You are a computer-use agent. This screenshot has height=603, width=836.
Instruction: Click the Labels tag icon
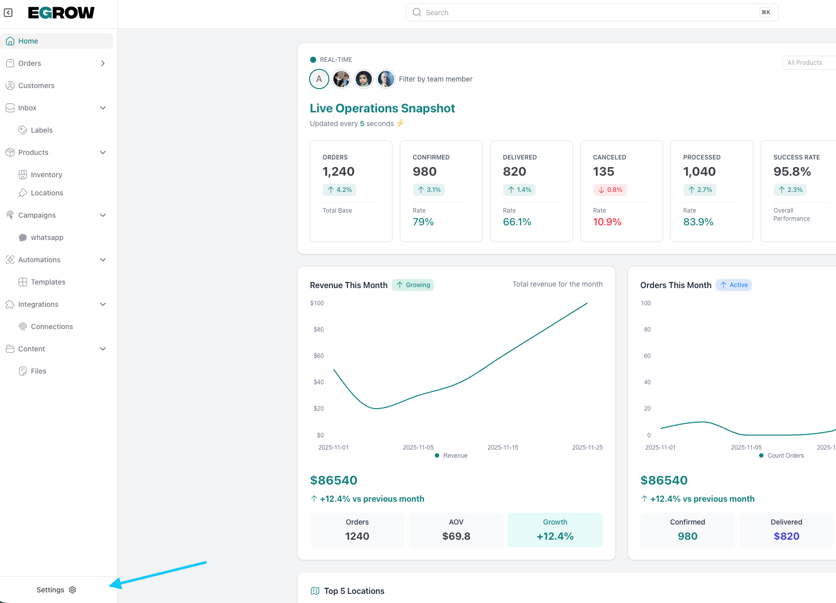click(23, 130)
